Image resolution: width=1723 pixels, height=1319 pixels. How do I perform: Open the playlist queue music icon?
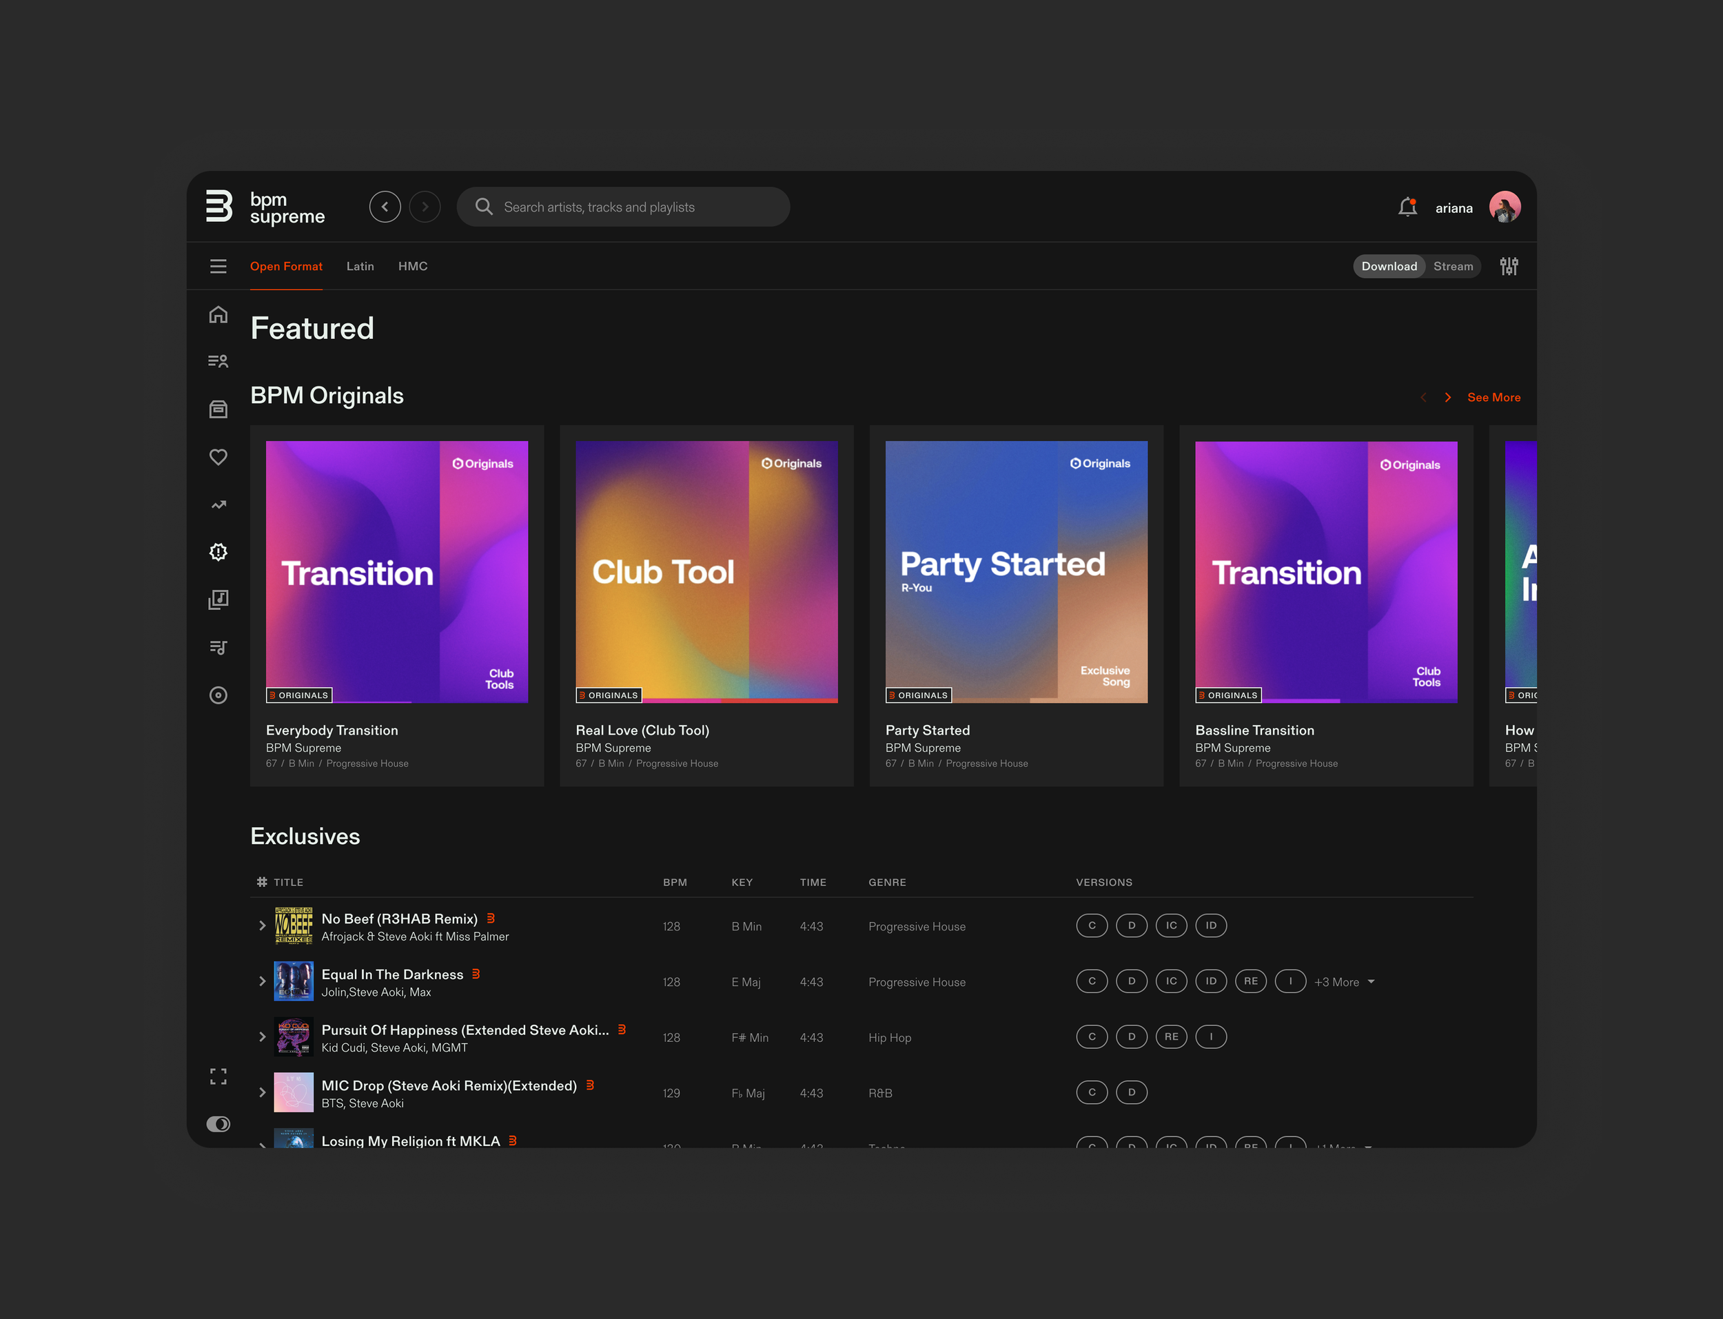point(218,648)
